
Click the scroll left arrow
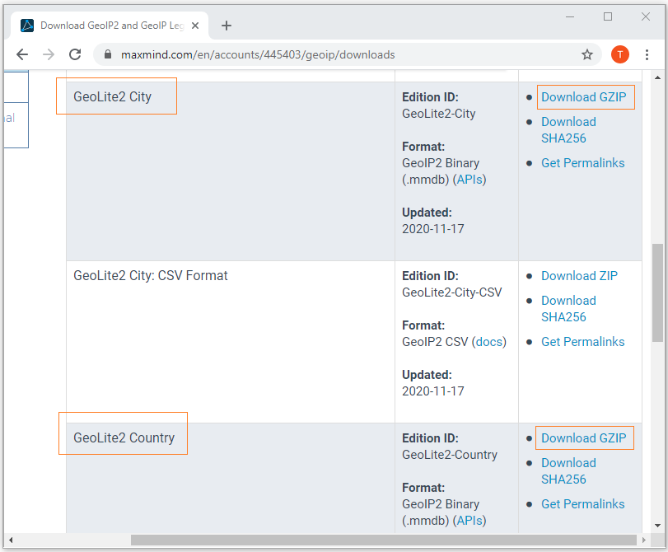(11, 540)
